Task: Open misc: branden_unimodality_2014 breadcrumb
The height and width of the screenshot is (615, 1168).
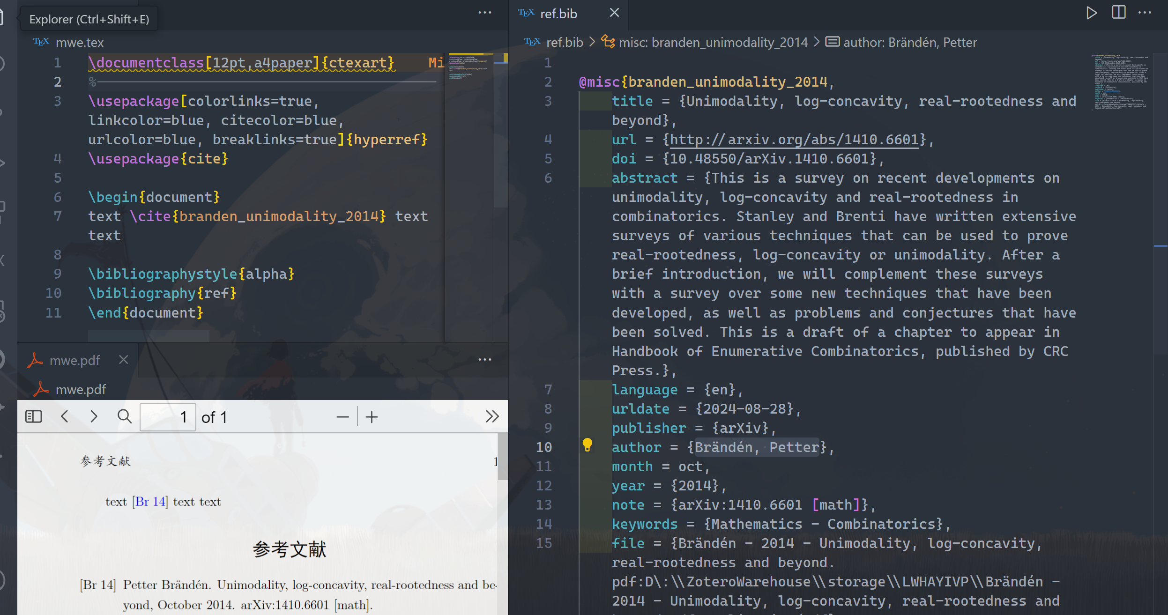Action: [x=713, y=43]
